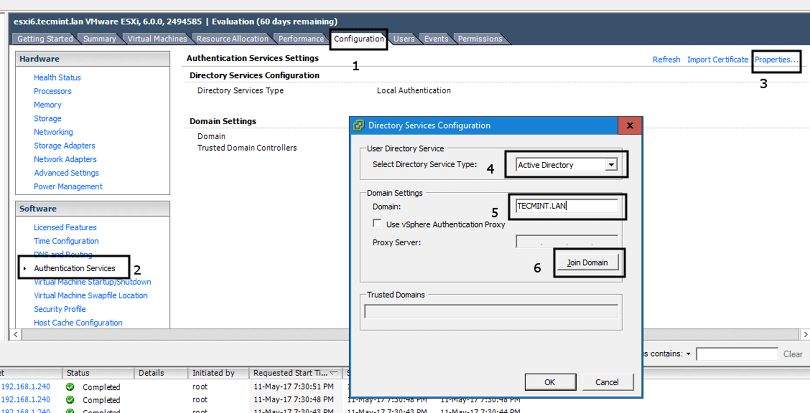Click the '11-May-17 7:30:48 PM' requested start time cell
The height and width of the screenshot is (413, 810).
(x=294, y=400)
